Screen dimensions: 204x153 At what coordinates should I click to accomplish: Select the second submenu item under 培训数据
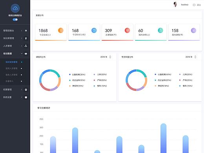[11, 68]
